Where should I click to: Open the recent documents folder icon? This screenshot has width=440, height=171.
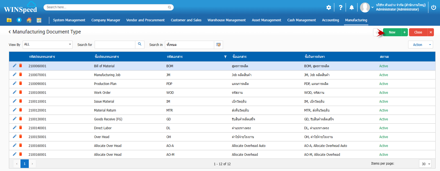(x=9, y=20)
